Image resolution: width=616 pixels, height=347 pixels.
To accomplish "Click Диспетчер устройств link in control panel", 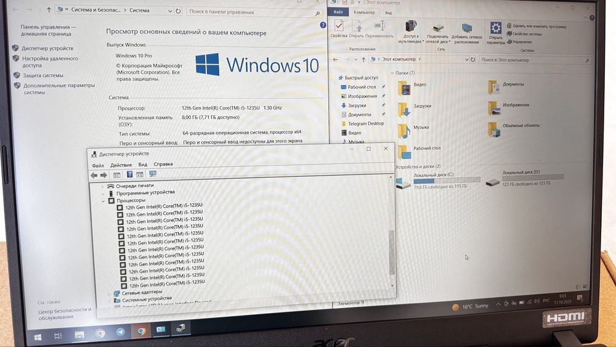I will click(47, 48).
